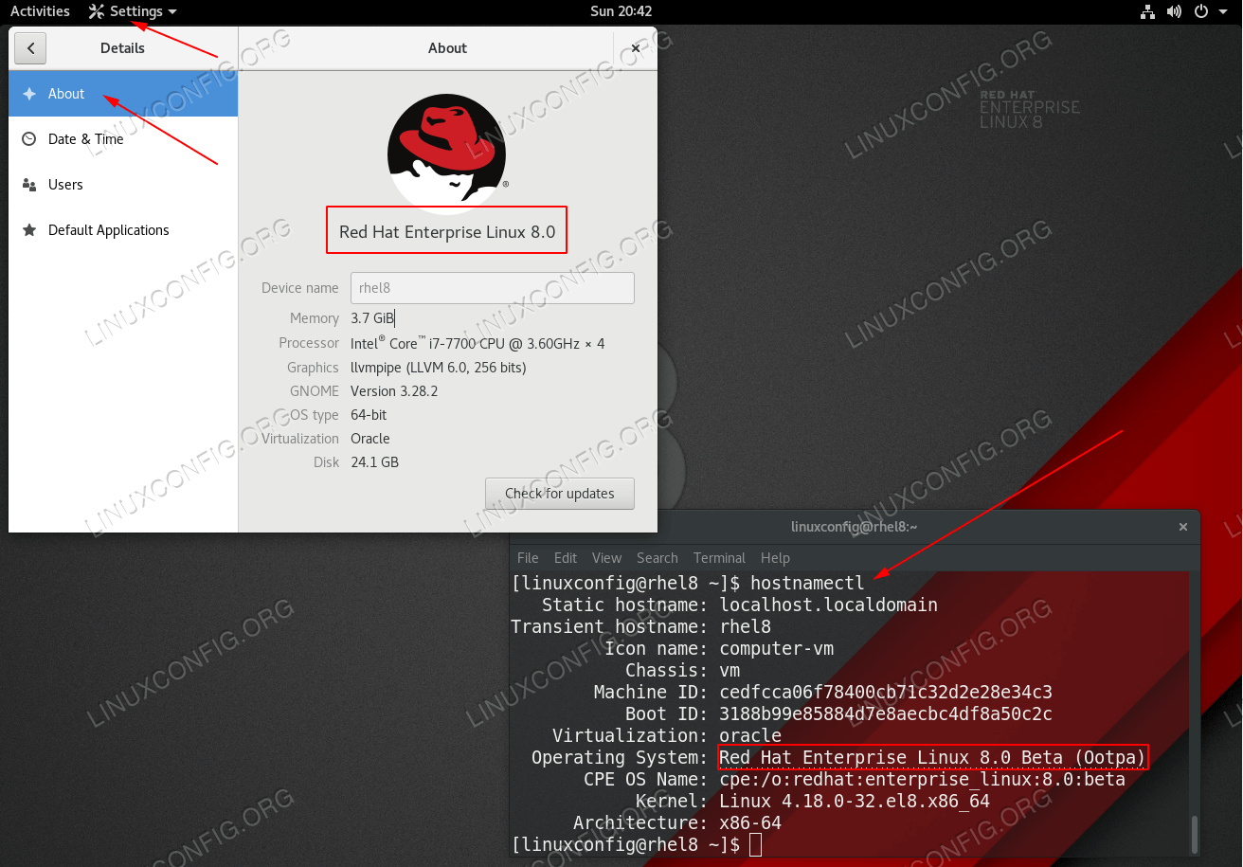Open the Terminal menu in terminal
Viewport: 1243px width, 867px height.
[x=719, y=558]
